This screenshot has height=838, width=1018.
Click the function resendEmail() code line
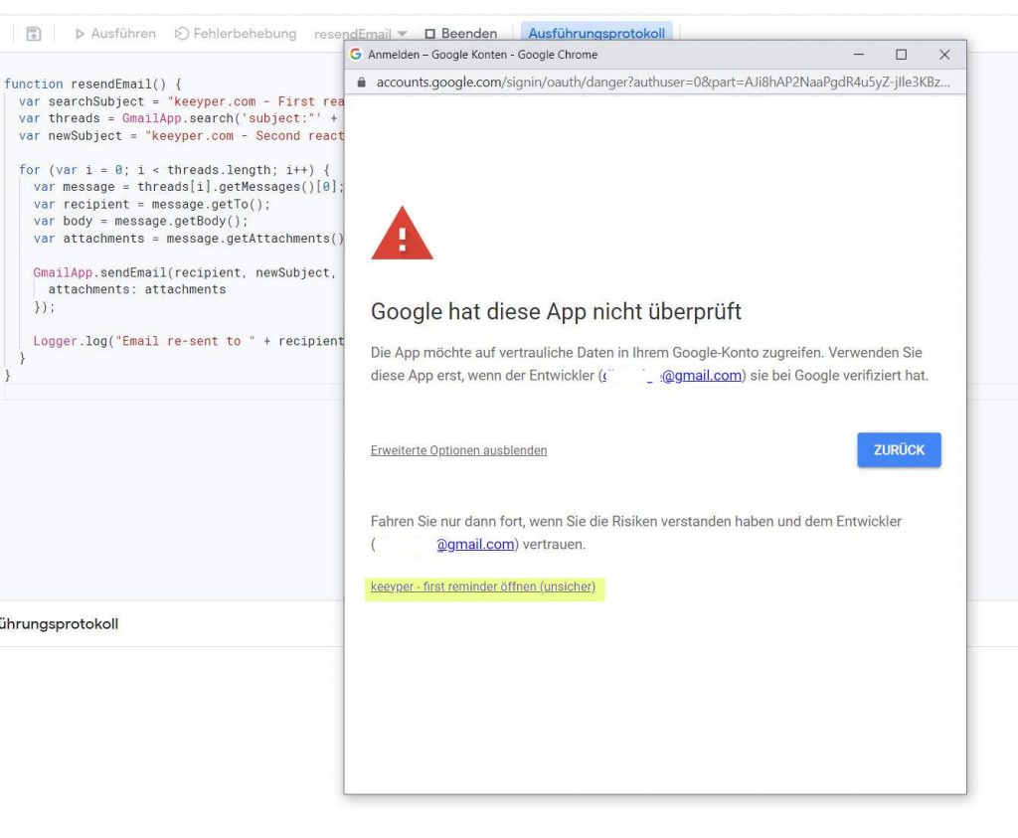point(92,84)
